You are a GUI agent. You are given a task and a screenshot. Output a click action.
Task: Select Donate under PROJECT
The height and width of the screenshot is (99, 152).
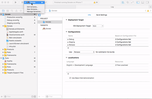click(50, 22)
